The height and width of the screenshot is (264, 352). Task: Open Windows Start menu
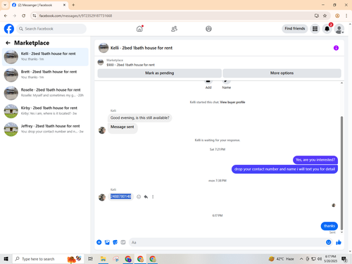pyautogui.click(x=6, y=259)
